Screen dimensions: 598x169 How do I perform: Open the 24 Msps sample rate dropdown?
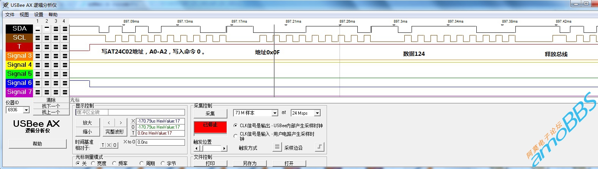pyautogui.click(x=317, y=113)
